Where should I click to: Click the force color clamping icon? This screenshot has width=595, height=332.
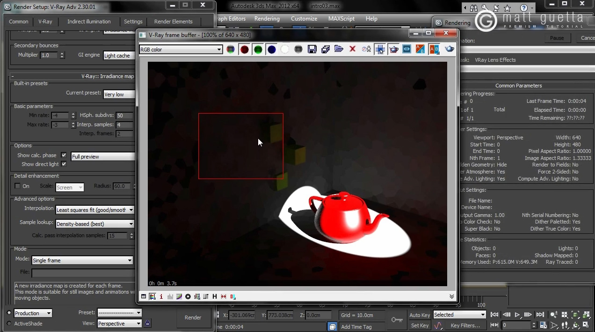point(152,296)
